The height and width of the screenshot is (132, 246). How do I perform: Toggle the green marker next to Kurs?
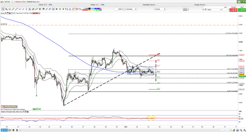tap(14, 13)
